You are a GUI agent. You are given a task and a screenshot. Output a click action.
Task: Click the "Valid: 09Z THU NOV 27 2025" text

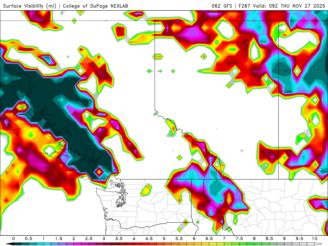coord(289,6)
